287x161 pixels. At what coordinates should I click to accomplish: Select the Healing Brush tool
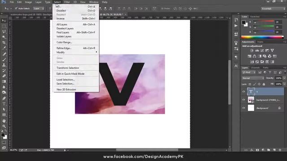click(x=4, y=54)
